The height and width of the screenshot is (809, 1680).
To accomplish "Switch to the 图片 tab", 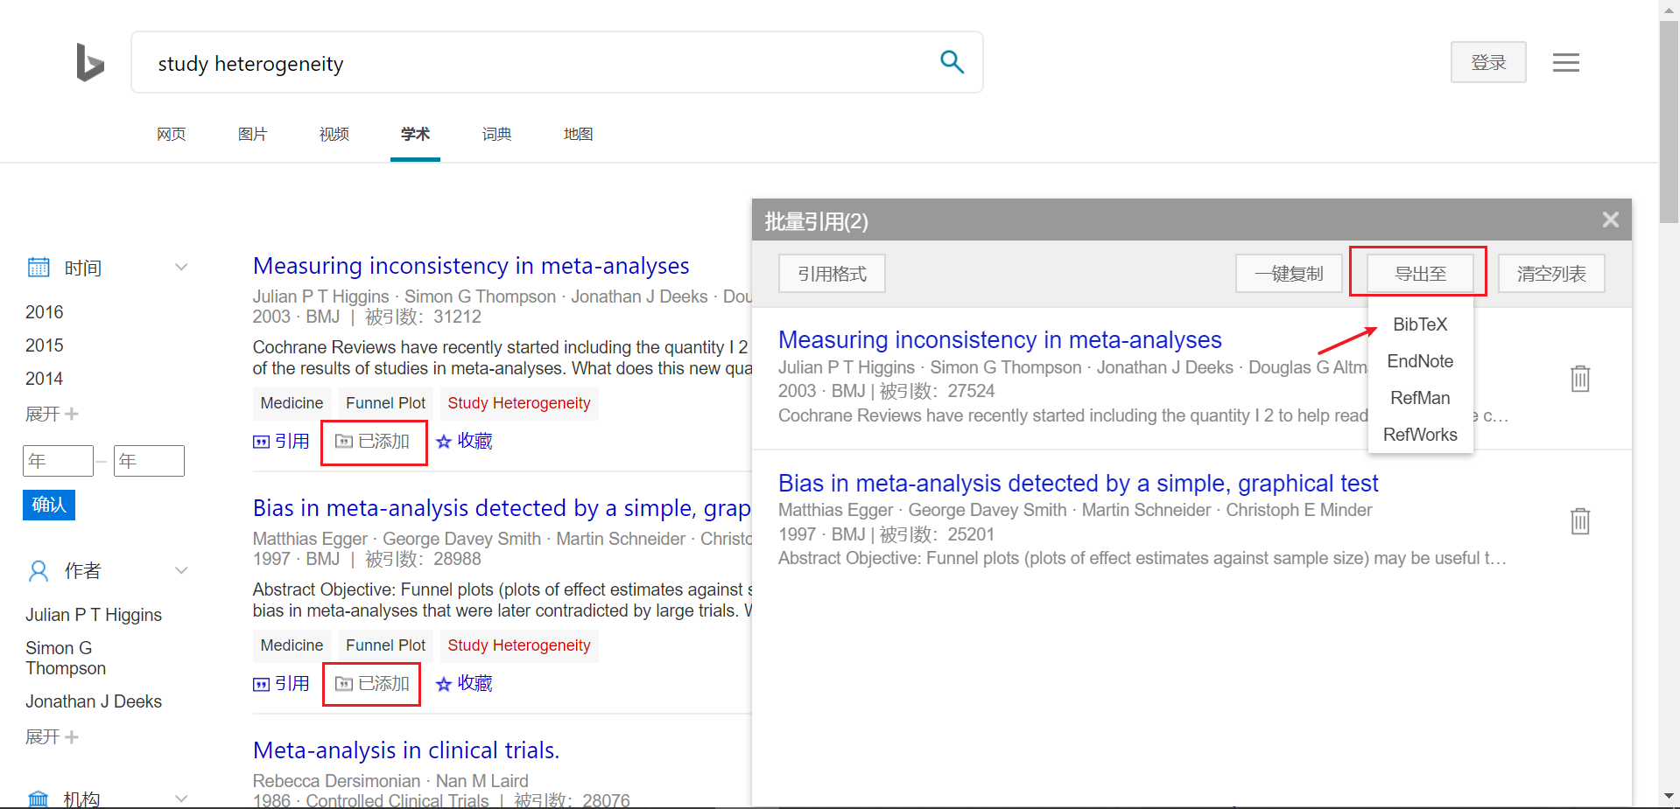I will pos(252,134).
